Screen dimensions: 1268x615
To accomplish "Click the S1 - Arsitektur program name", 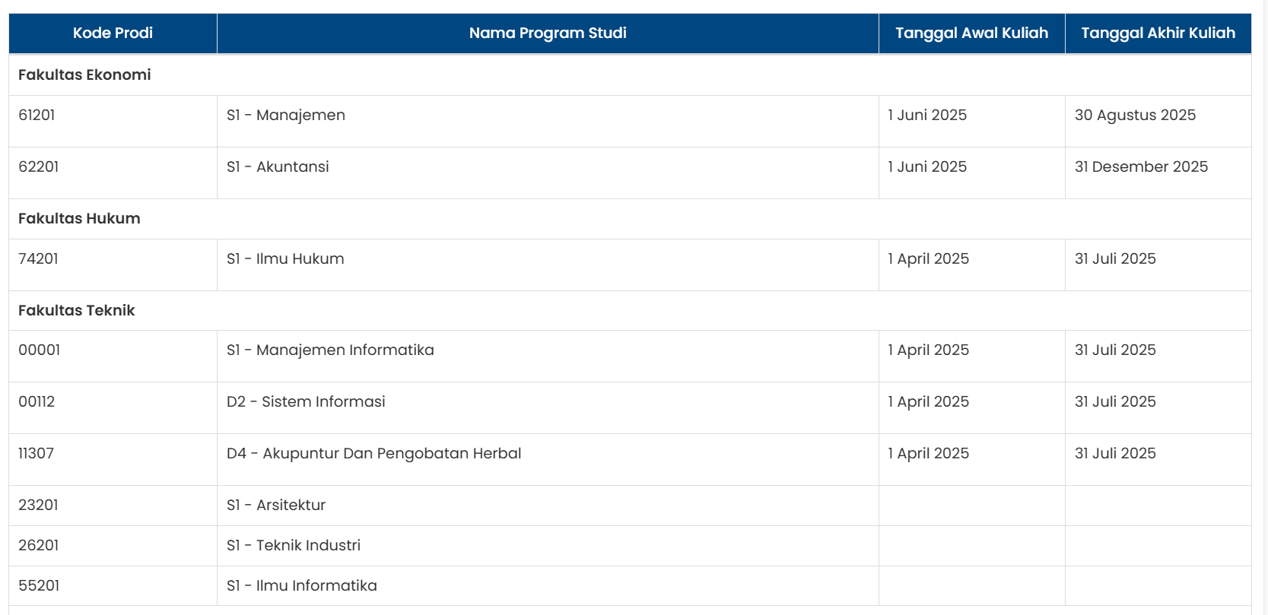I will (x=276, y=505).
